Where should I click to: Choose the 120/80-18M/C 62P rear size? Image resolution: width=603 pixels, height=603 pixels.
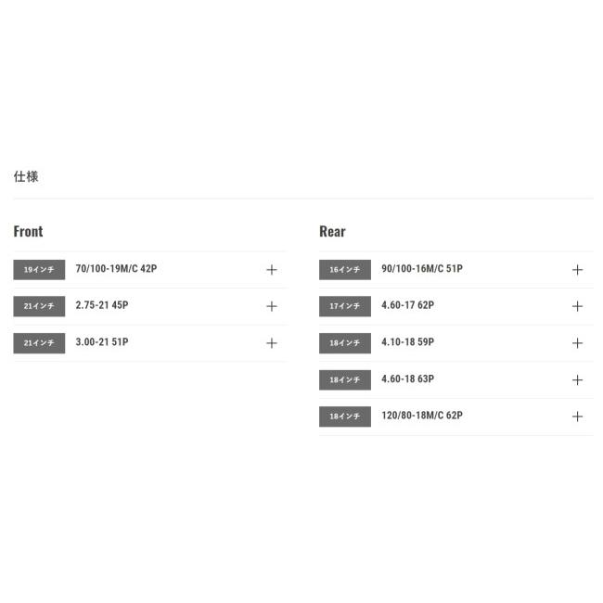tap(422, 416)
